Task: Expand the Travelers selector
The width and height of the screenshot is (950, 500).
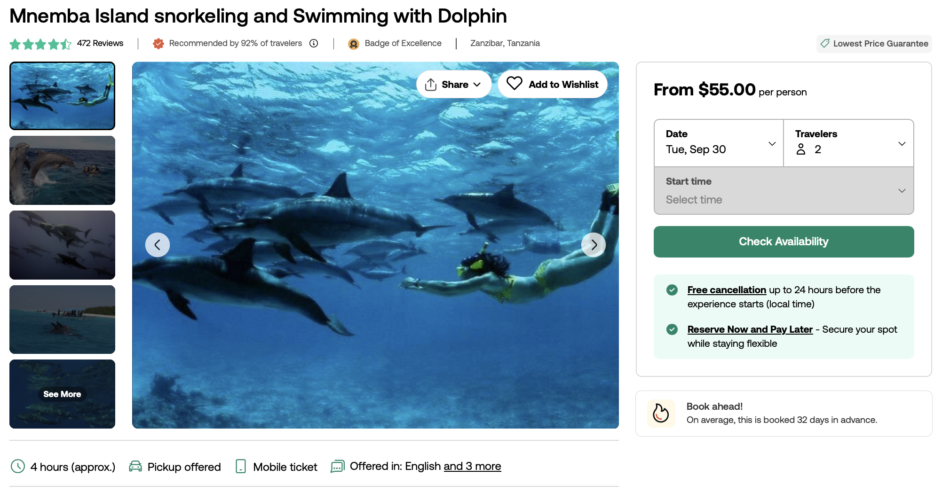Action: pos(849,143)
